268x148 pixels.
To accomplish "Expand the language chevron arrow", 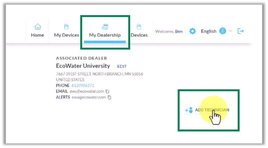I will pyautogui.click(x=231, y=31).
